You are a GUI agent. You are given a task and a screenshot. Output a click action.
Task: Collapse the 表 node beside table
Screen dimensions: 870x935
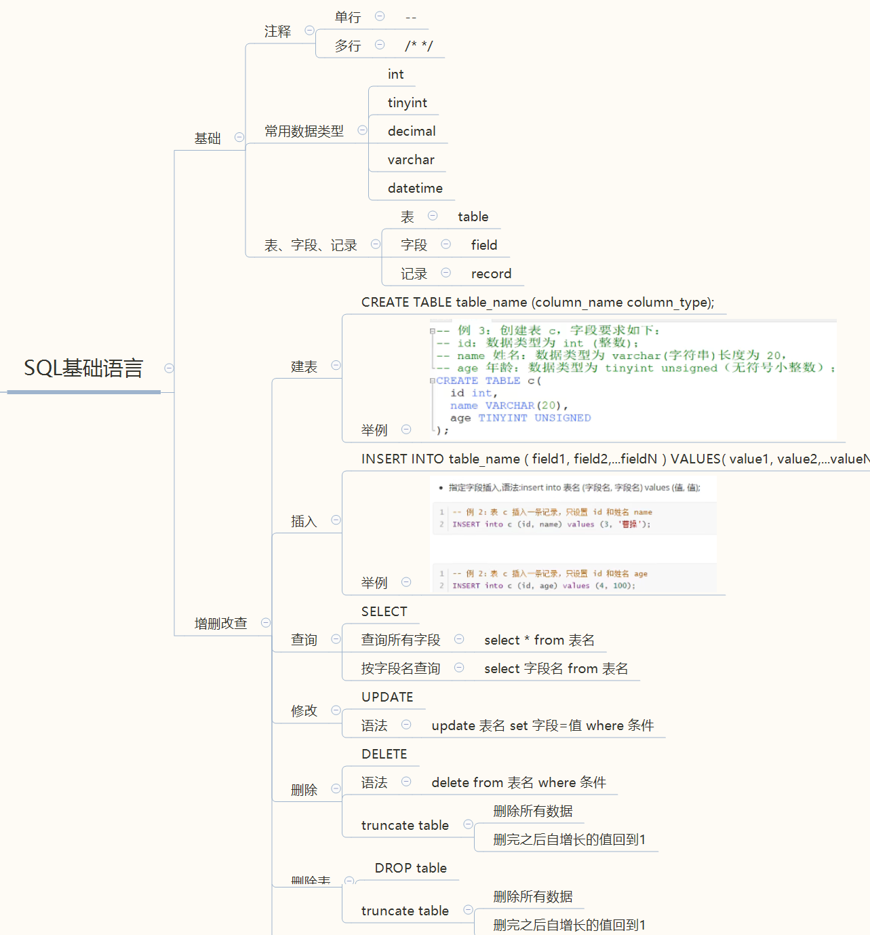point(433,216)
